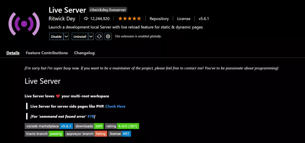Image resolution: width=305 pixels, height=143 pixels.
Task: Open the License link
Action: [x=184, y=19]
